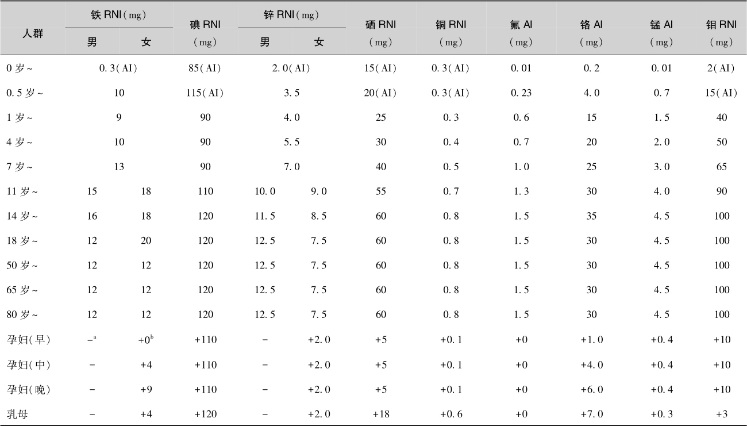
Task: Select the 115(AI) iodine cell
Action: [x=205, y=93]
